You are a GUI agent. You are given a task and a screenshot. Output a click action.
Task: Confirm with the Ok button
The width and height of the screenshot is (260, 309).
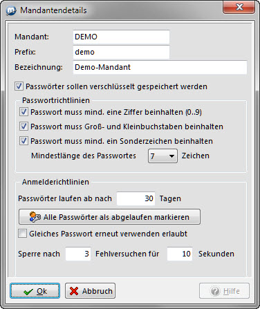point(35,291)
